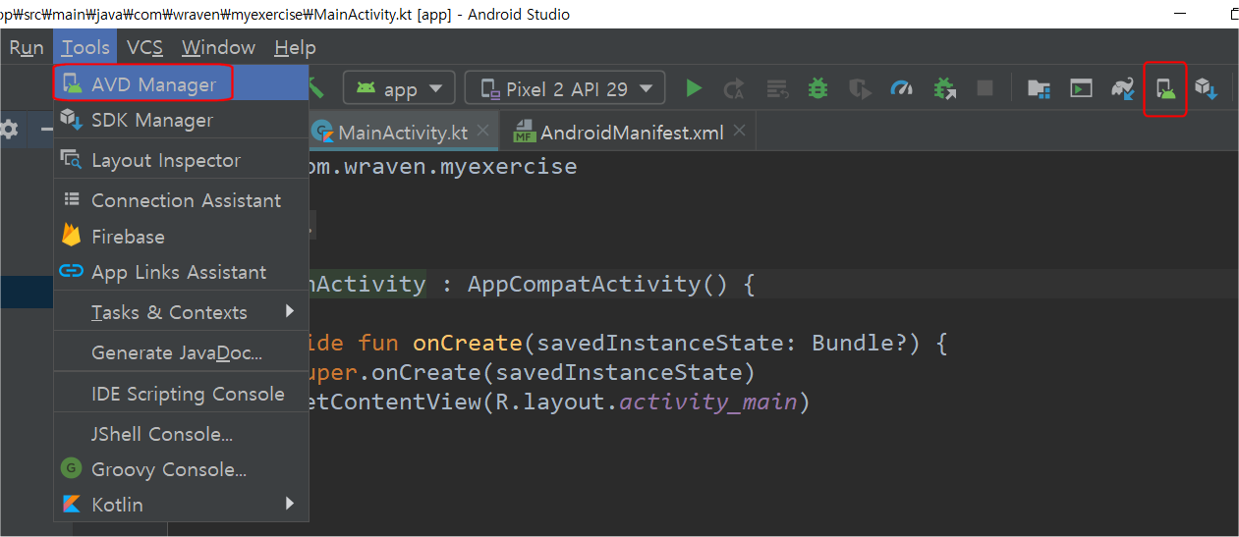
Task: Click the green Run app button
Action: tap(694, 88)
